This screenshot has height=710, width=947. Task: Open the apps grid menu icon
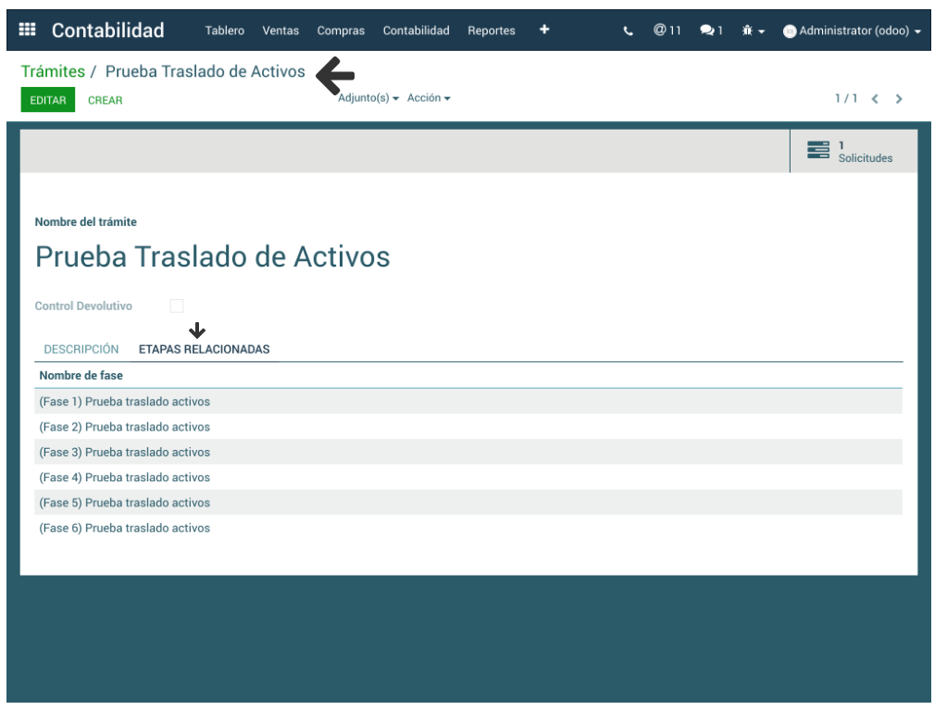28,31
